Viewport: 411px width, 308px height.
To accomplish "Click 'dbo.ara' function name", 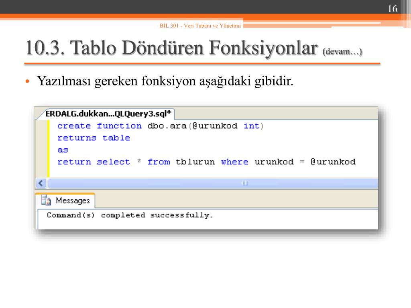I will 167,126.
